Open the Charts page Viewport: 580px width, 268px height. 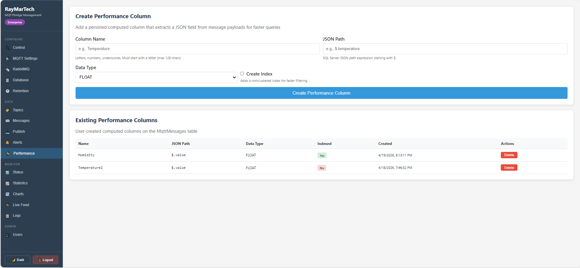[32, 194]
